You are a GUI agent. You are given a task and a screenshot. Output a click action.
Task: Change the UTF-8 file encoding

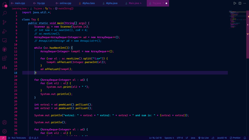pyautogui.click(x=180, y=138)
